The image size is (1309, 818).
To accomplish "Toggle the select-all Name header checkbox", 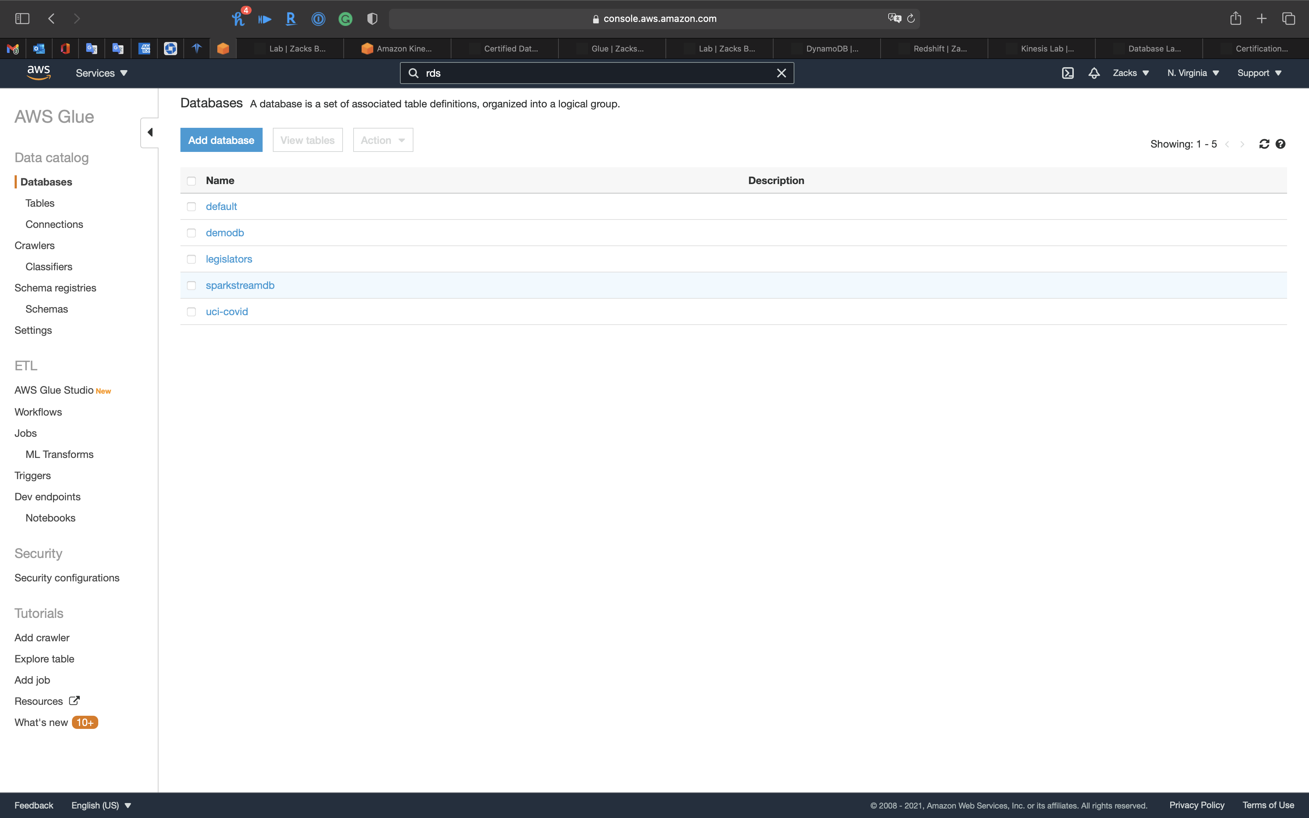I will [x=191, y=181].
